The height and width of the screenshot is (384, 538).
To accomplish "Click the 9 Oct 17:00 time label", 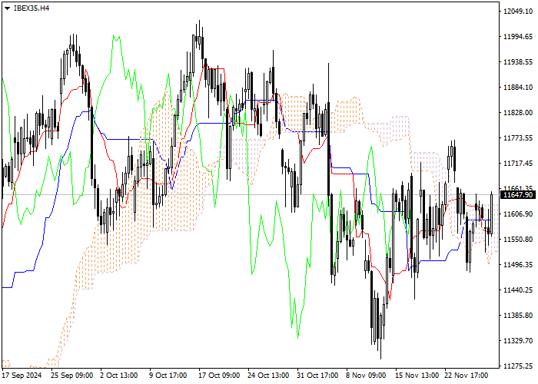I will click(168, 376).
